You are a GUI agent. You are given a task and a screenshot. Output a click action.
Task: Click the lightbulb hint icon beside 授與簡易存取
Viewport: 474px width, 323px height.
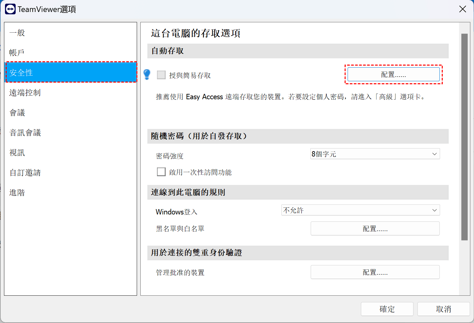(x=147, y=75)
